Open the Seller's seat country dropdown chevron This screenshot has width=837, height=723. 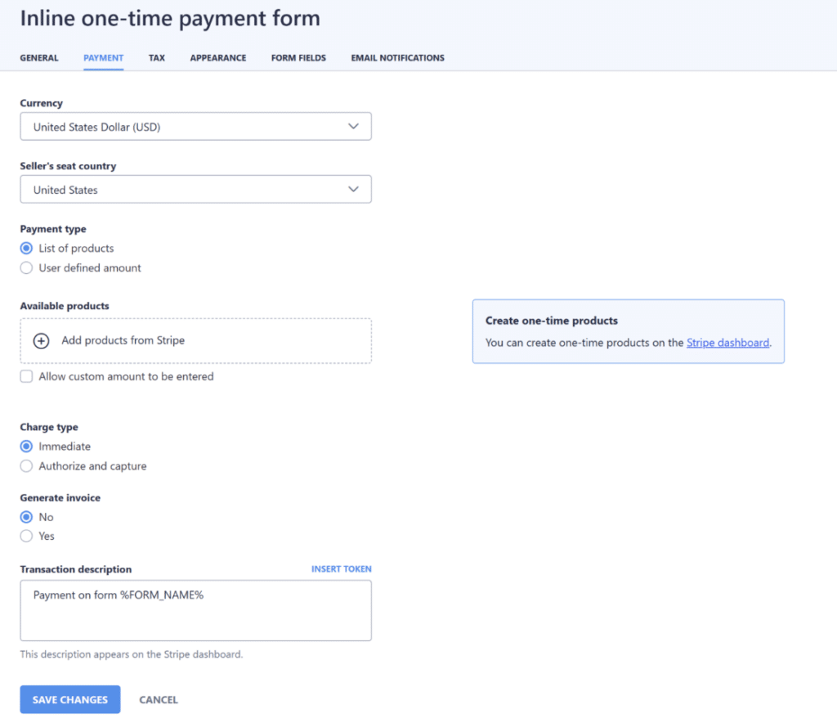tap(354, 189)
